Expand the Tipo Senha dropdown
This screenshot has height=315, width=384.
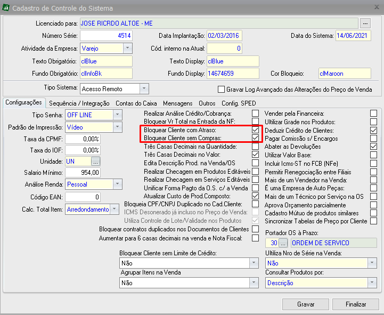click(117, 115)
